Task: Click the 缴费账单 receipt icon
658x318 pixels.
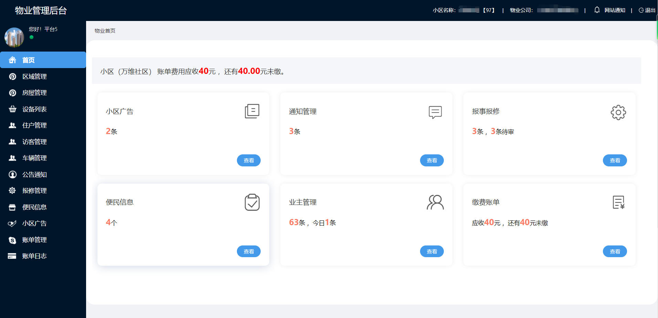Action: [x=618, y=202]
